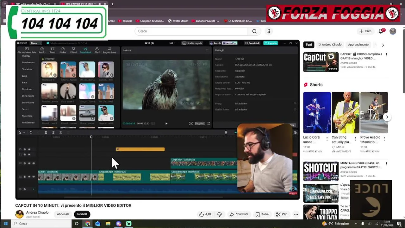The height and width of the screenshot is (228, 405).
Task: Open the Chrome tab search dropdown
Action: (x=4, y=4)
